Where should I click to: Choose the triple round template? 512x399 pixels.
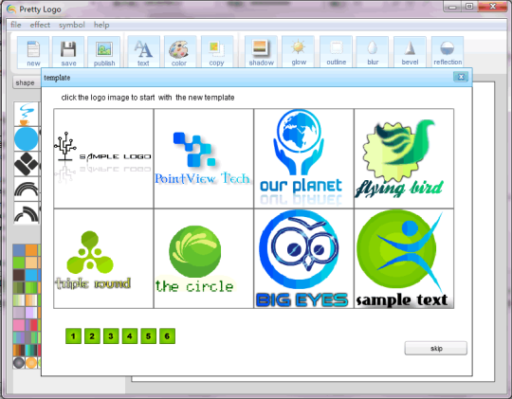tap(103, 259)
